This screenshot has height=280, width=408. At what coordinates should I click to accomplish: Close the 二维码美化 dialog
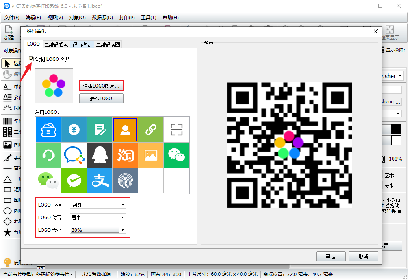tap(375, 31)
